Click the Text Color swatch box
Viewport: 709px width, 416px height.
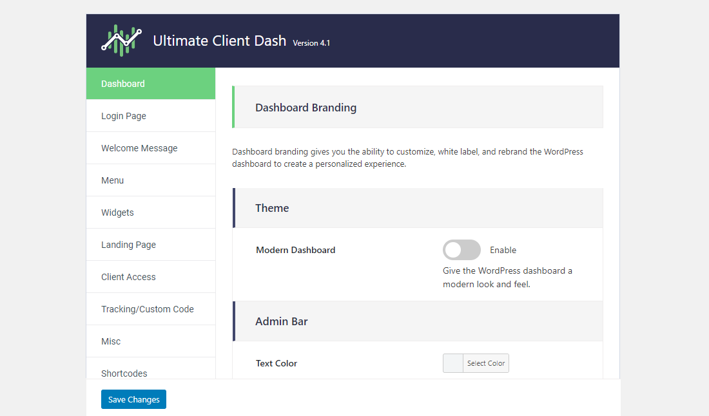click(453, 363)
